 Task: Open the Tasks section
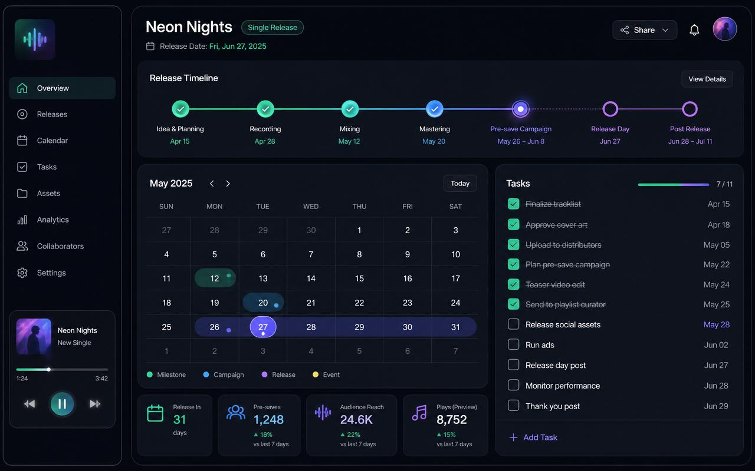pos(62,167)
